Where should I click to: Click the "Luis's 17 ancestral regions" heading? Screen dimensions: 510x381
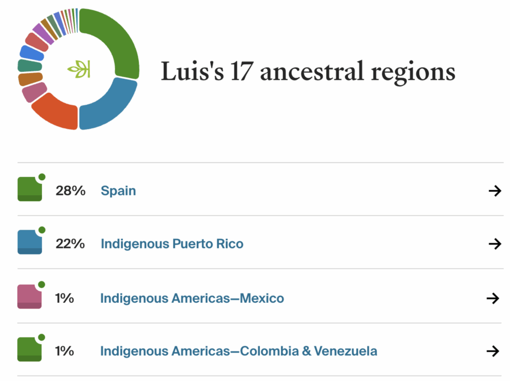[x=308, y=71]
